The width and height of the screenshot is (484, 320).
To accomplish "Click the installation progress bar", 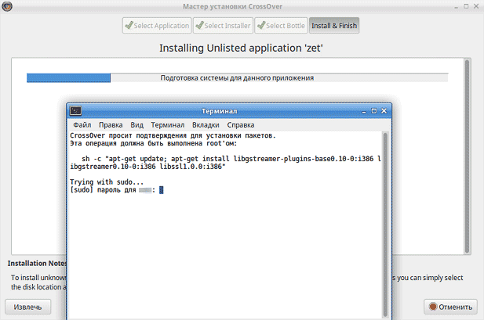I will (x=237, y=78).
